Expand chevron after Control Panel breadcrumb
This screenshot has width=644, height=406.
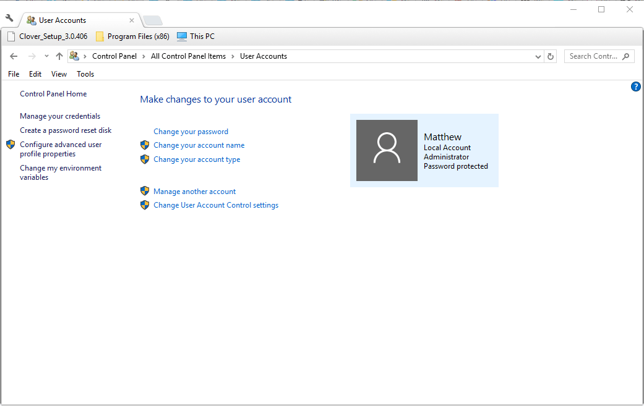click(x=144, y=56)
